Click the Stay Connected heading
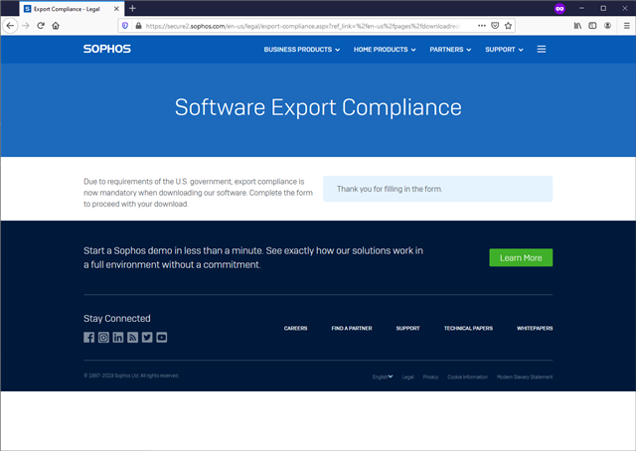636x451 pixels. [x=117, y=318]
